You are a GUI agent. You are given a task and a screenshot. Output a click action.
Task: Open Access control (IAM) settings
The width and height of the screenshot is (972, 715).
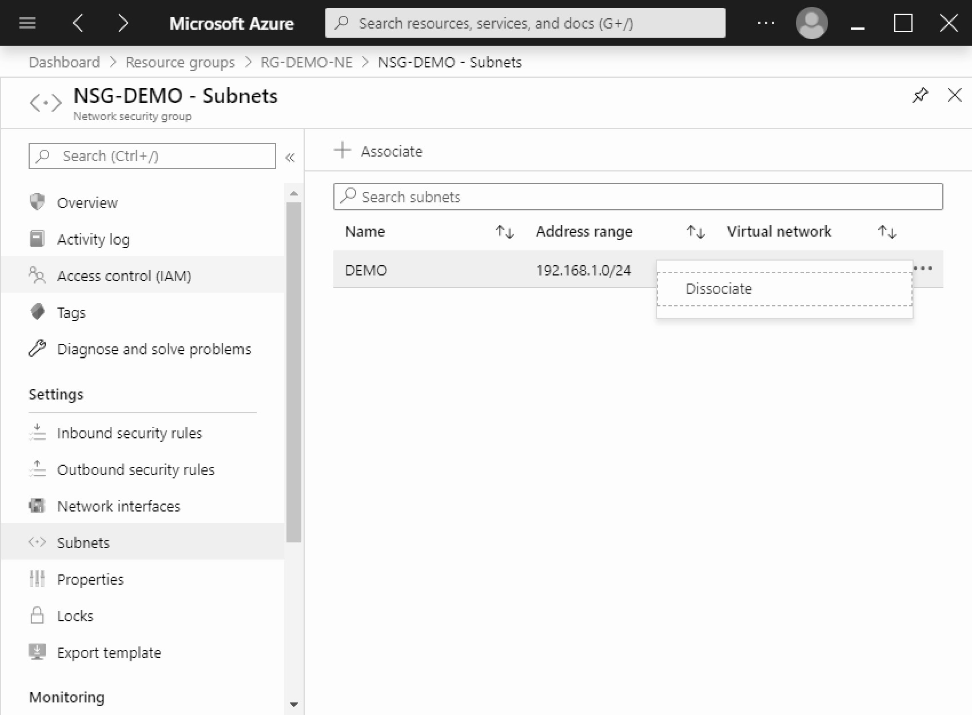124,275
